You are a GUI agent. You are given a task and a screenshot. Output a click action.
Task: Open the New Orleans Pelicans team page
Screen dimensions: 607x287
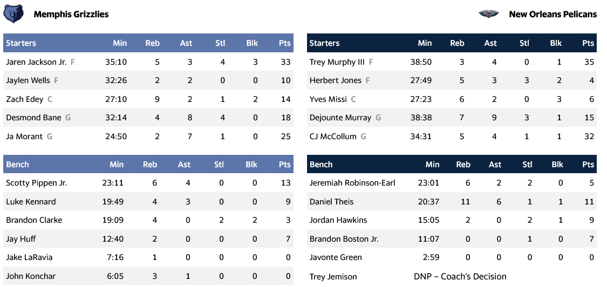tap(553, 15)
